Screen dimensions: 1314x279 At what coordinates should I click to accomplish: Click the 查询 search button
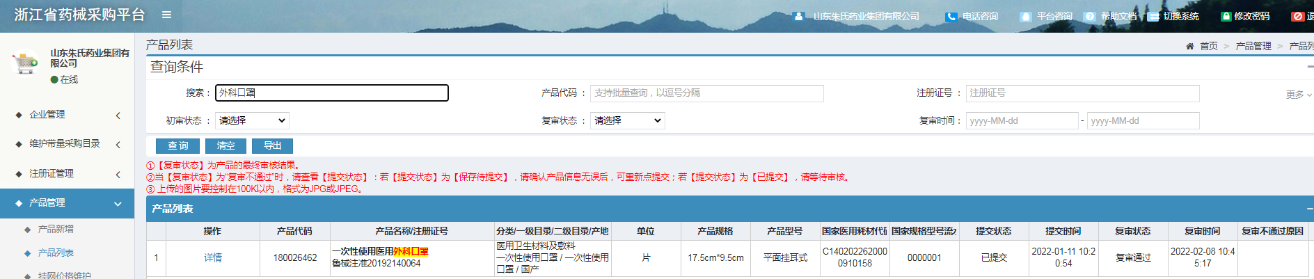(177, 145)
